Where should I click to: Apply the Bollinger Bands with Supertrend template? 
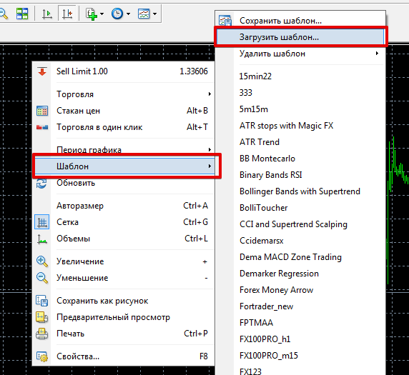[300, 191]
